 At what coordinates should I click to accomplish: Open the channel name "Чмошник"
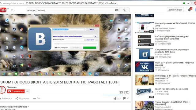12,87
